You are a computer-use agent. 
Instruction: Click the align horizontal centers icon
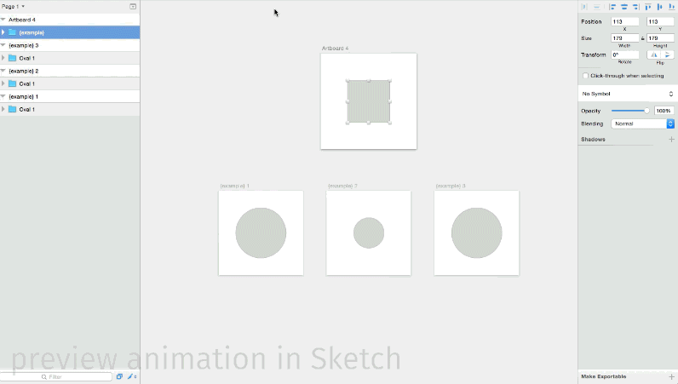(x=624, y=7)
